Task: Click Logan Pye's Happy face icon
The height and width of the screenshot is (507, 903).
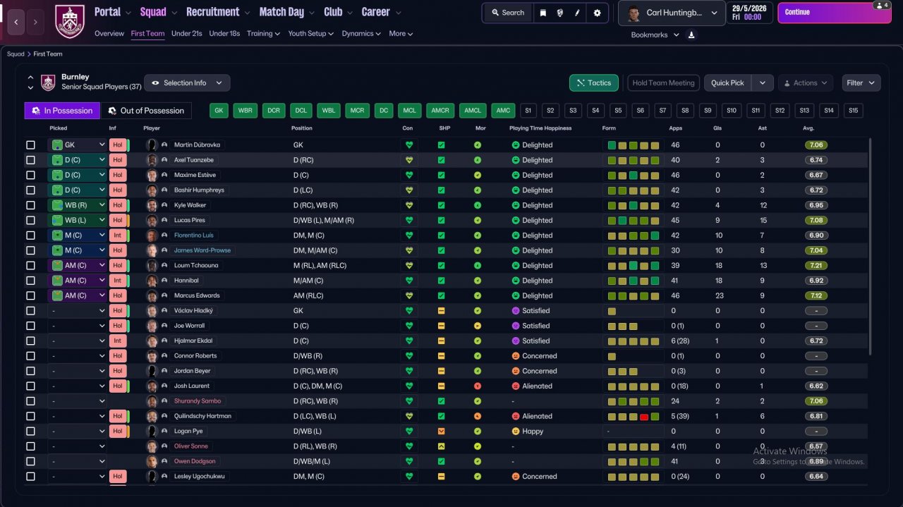Action: tap(516, 432)
